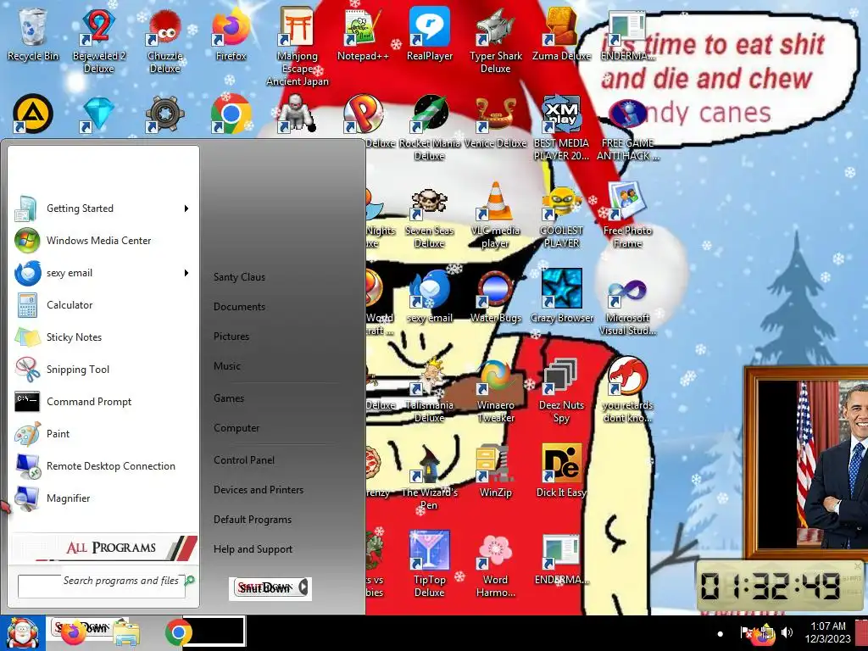868x651 pixels.
Task: Open the volume speaker tray icon
Action: coord(787,632)
